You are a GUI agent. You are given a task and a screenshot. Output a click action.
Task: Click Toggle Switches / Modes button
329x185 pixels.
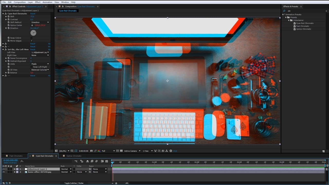(74, 183)
